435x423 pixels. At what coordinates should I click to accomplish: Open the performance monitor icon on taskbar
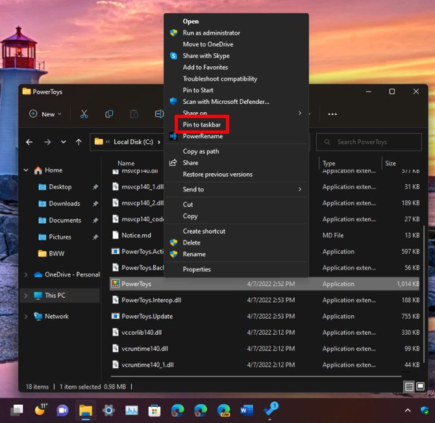[132, 410]
